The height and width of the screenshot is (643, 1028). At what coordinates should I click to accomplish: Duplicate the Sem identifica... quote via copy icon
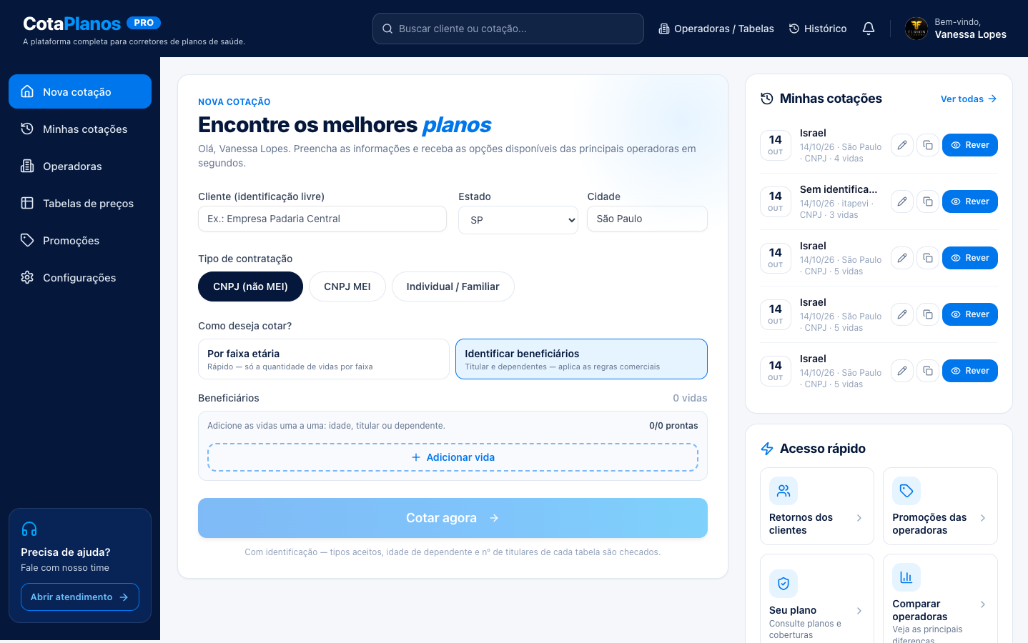coord(928,201)
